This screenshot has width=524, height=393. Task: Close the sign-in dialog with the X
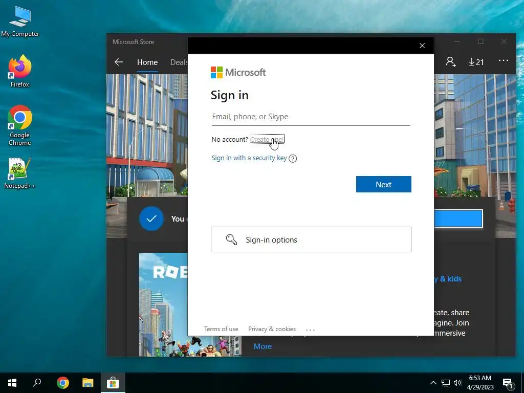pos(422,46)
